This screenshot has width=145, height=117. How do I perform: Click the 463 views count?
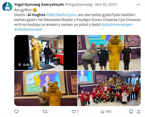coord(108,111)
